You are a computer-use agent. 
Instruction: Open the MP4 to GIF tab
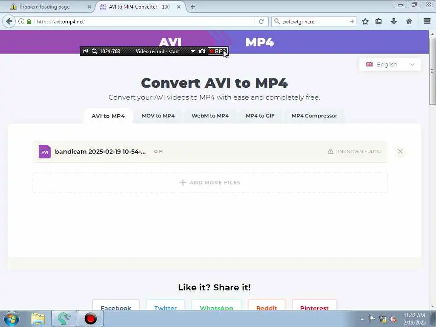(260, 116)
